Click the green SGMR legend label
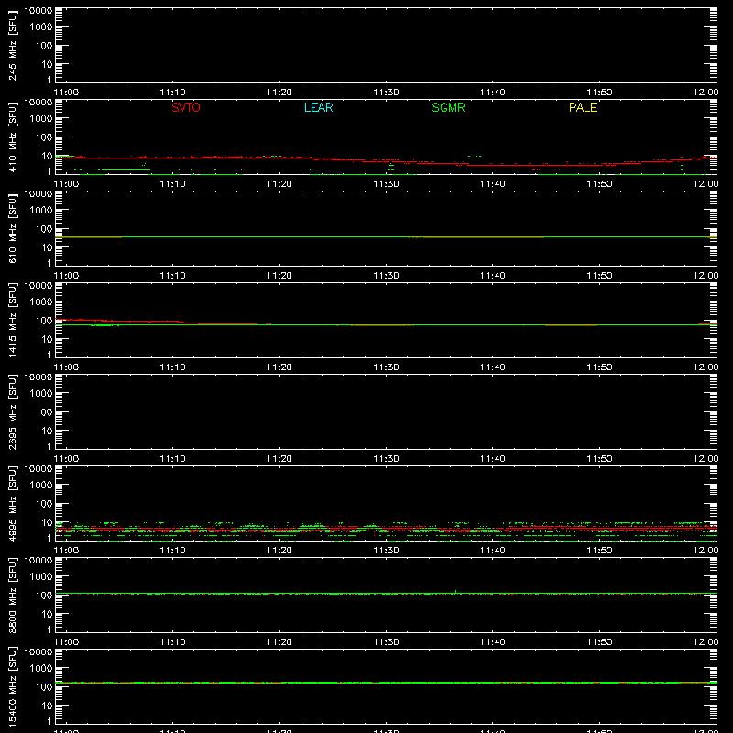This screenshot has width=733, height=733. [x=448, y=107]
